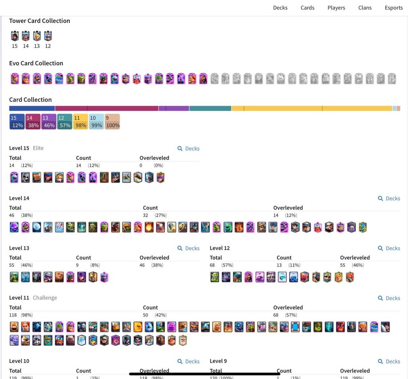
Task: Select the Arrows card under Level 14
Action: 59,227
